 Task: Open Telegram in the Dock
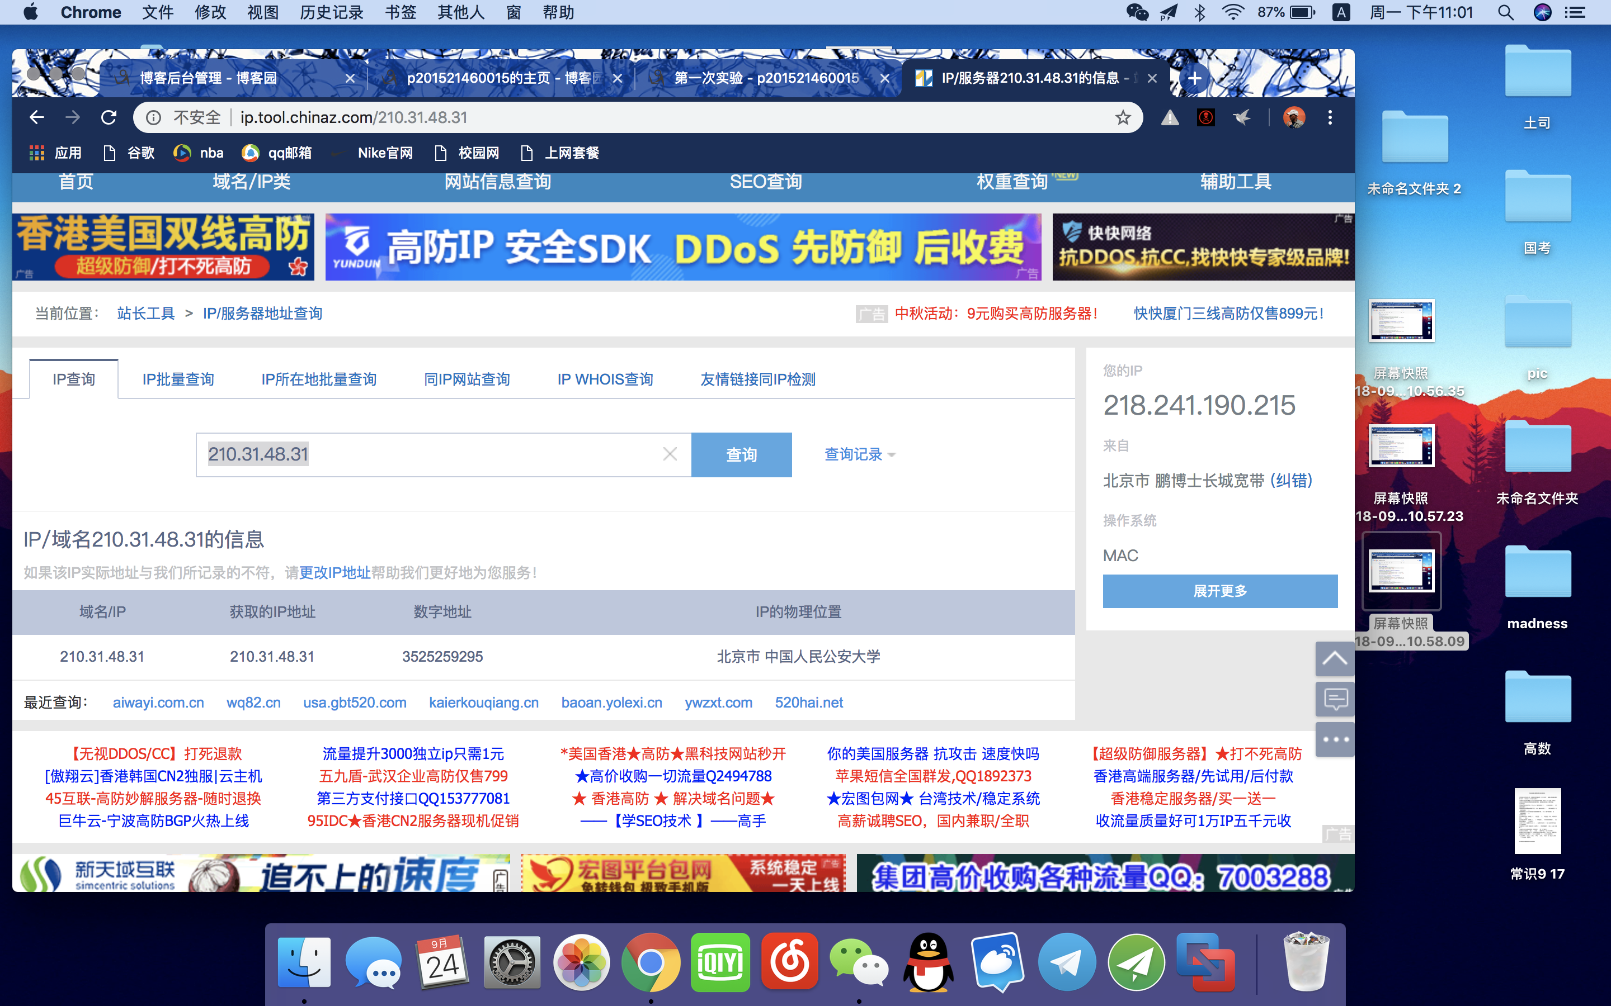coord(1067,963)
